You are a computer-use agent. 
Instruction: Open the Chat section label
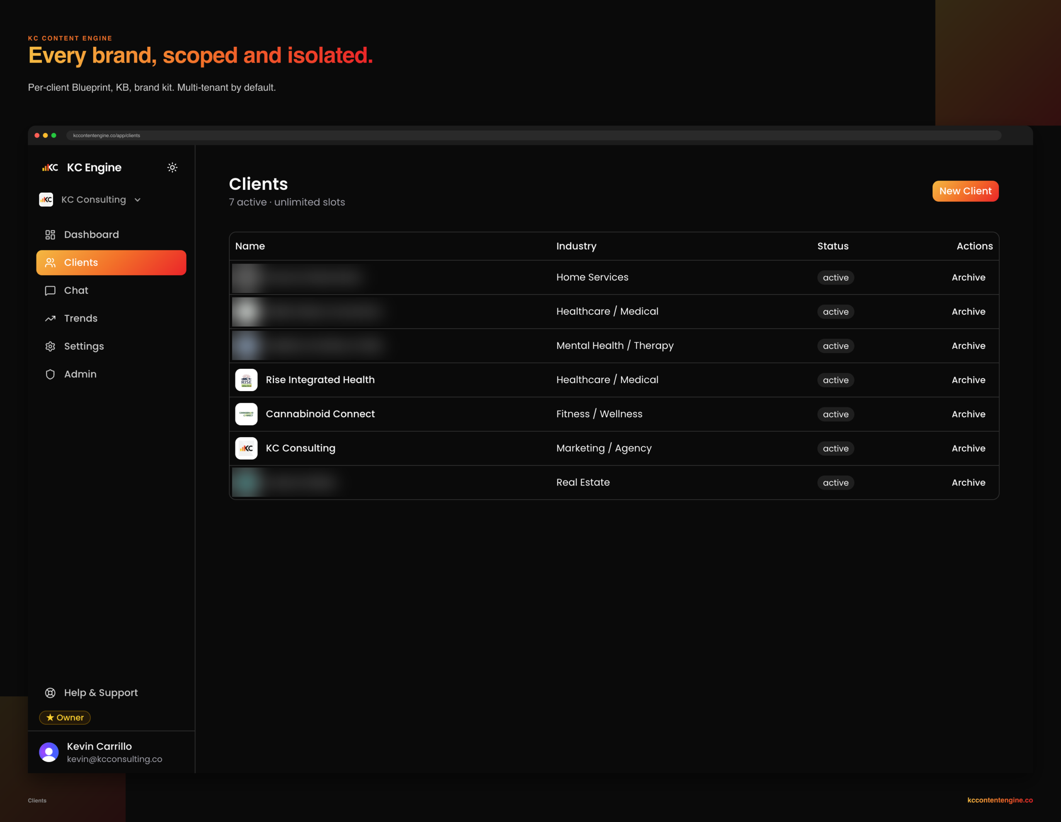(x=76, y=290)
